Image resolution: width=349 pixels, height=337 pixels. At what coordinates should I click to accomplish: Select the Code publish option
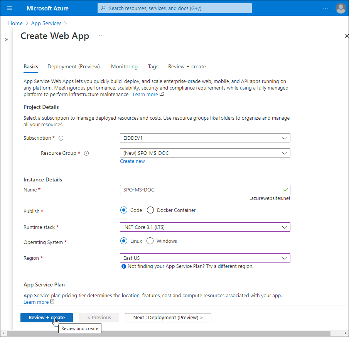pos(124,210)
